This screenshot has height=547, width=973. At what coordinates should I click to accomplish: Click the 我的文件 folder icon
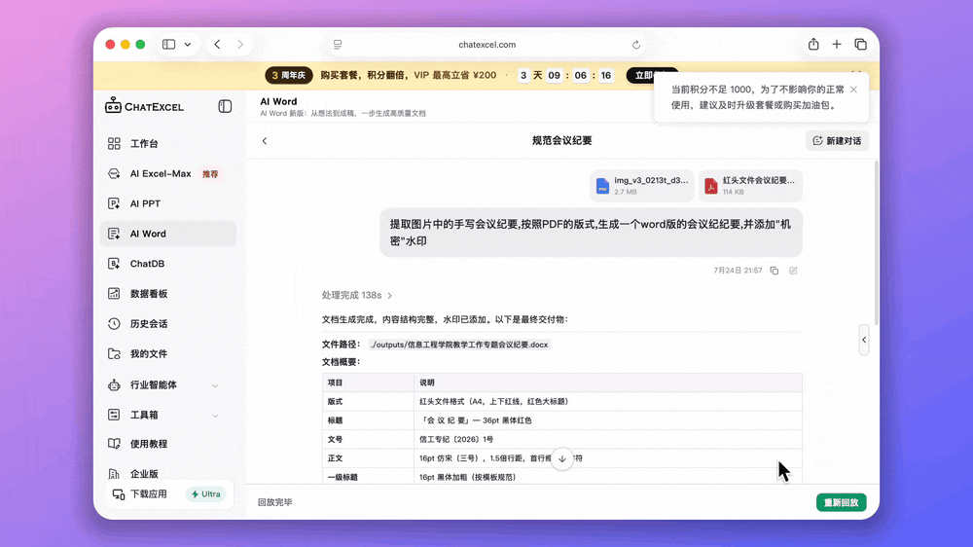pyautogui.click(x=114, y=353)
